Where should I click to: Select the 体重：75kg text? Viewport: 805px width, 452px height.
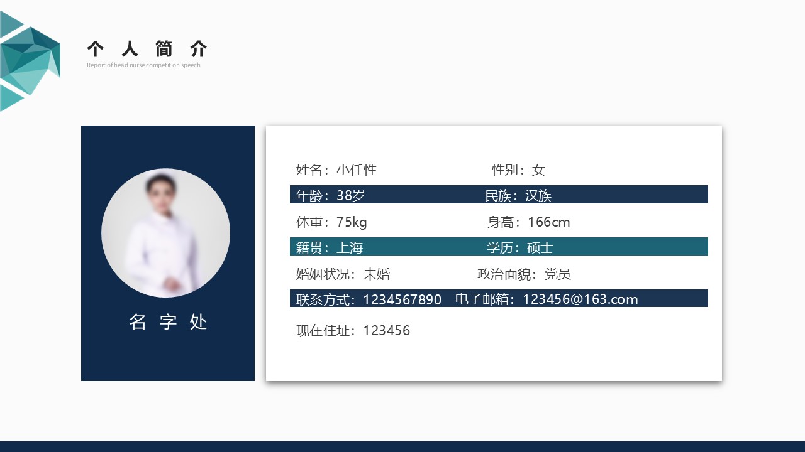click(331, 222)
